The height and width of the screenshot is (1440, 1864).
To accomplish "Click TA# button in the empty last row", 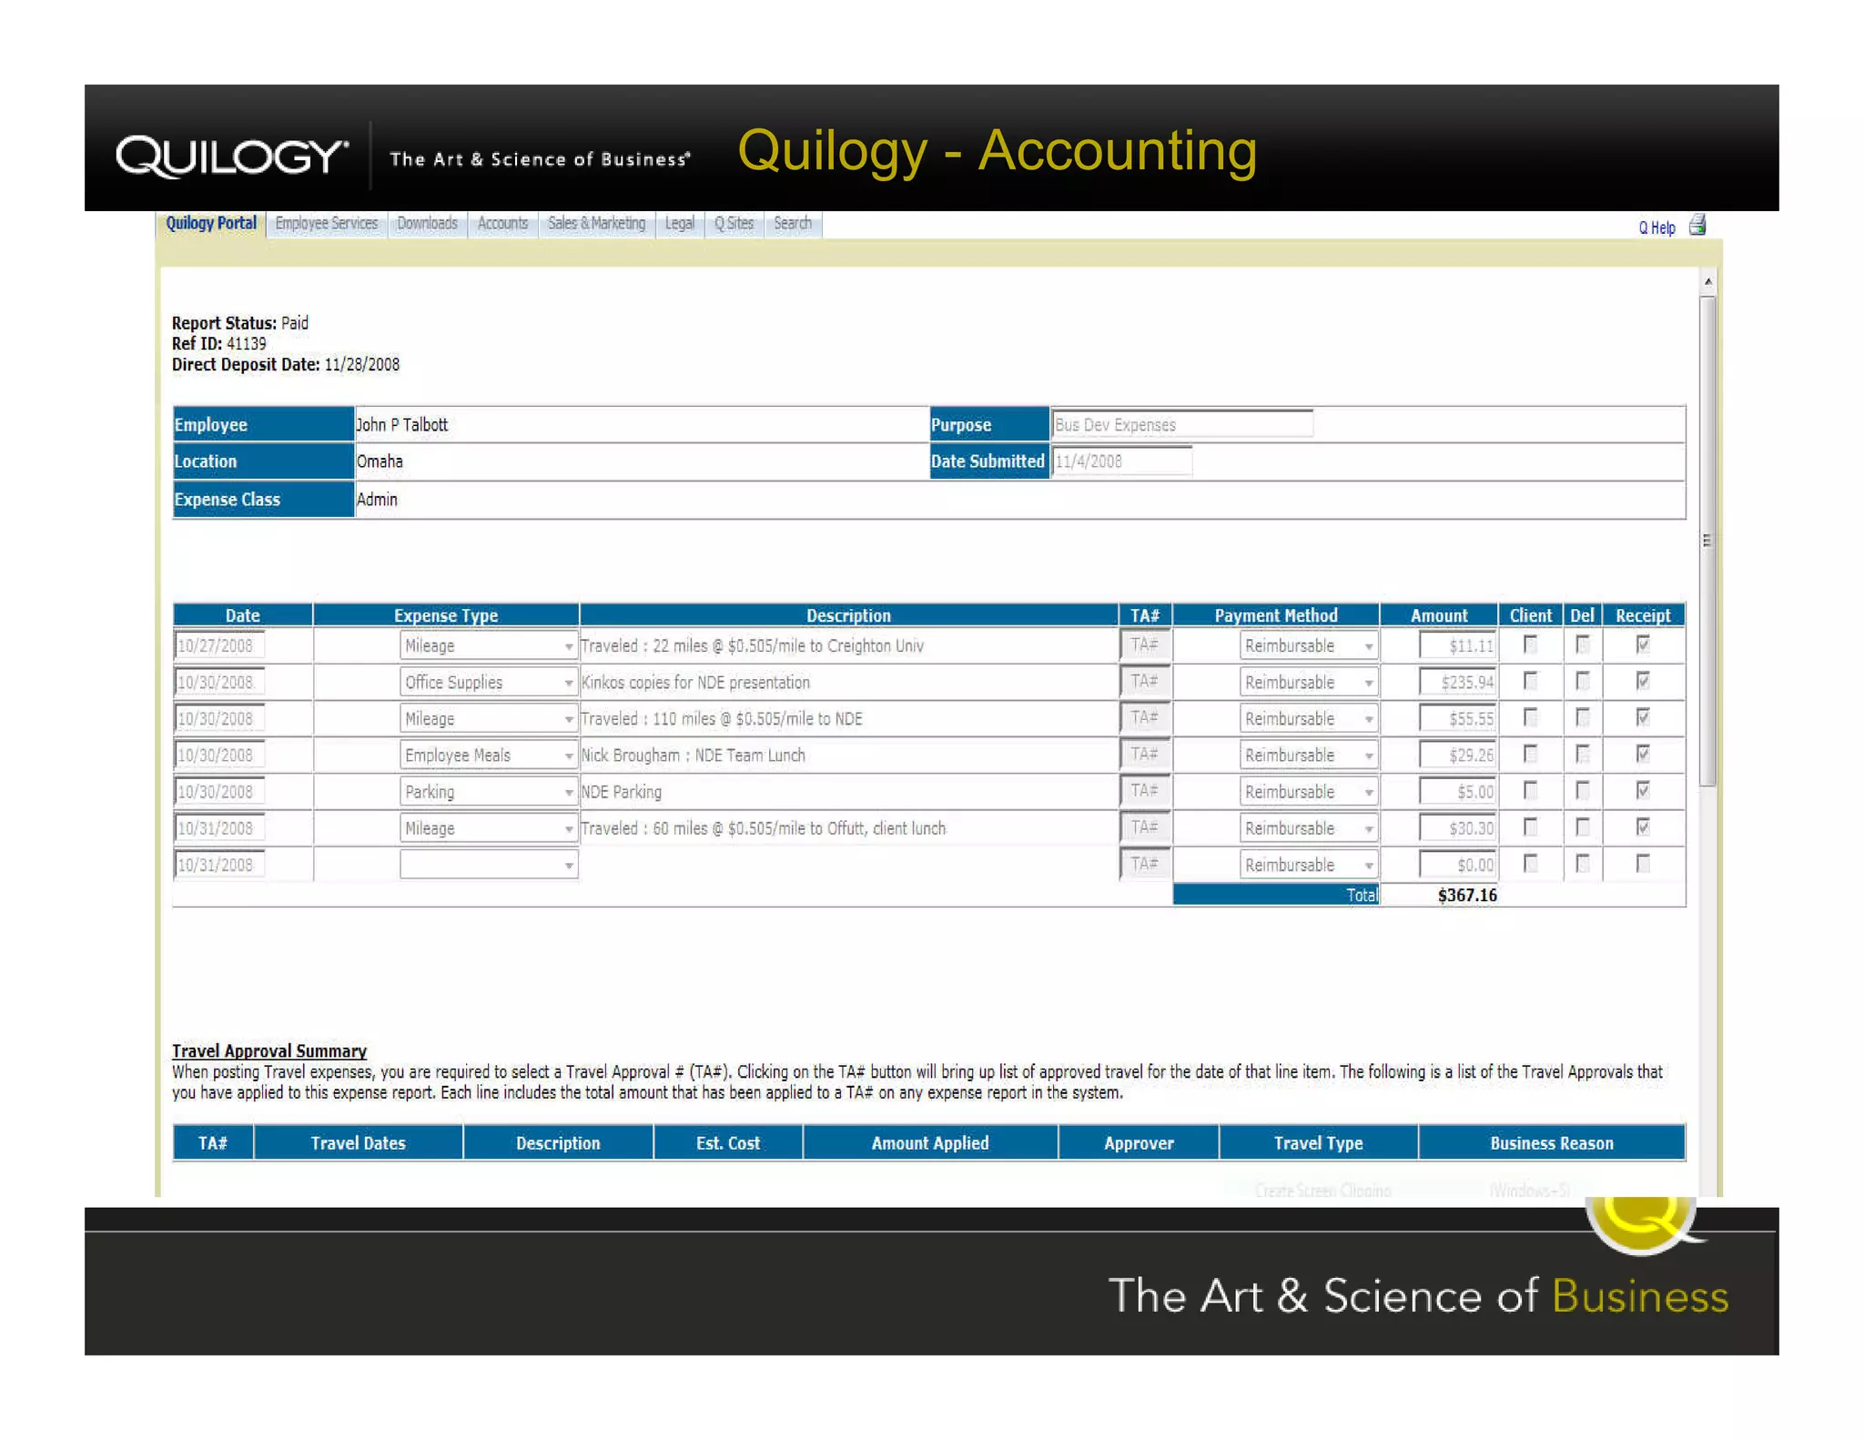I will pyautogui.click(x=1144, y=864).
